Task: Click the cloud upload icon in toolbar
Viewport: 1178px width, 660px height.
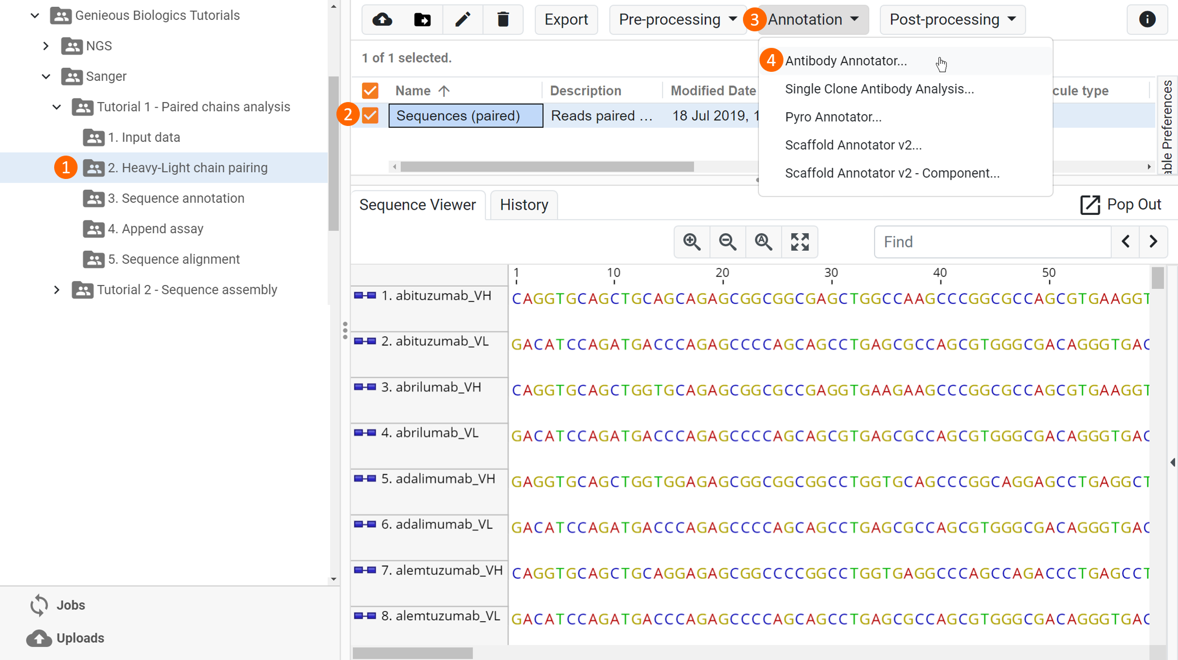Action: click(382, 20)
